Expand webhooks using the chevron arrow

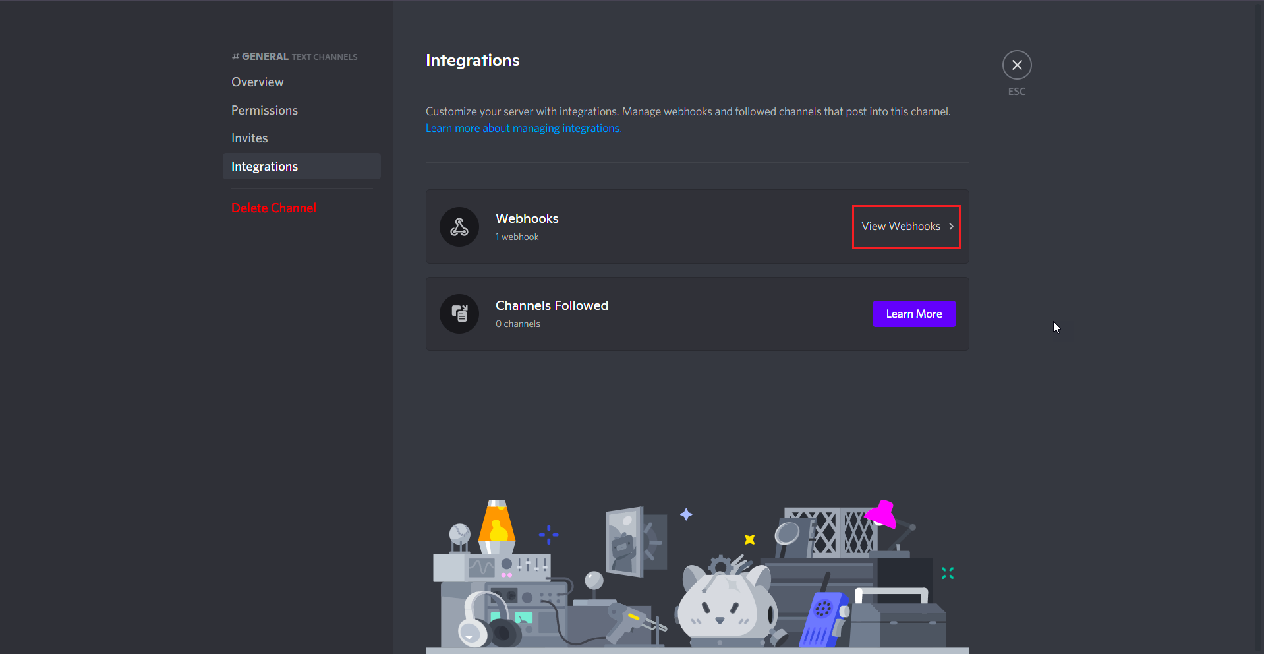click(951, 227)
